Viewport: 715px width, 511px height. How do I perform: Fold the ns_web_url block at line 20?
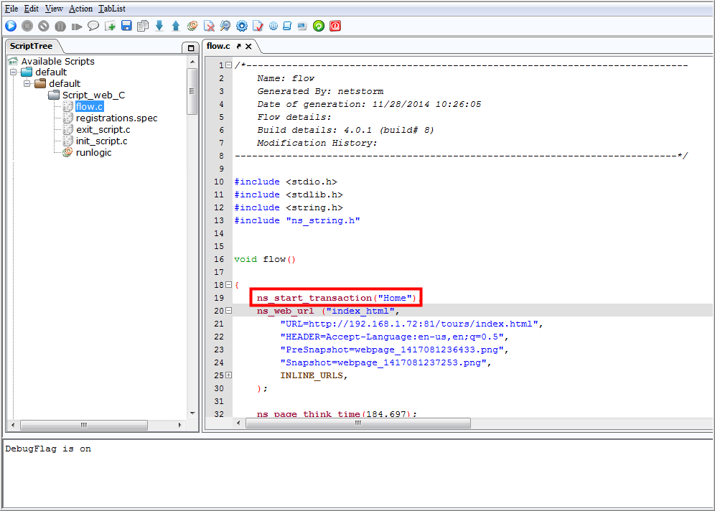click(x=229, y=311)
